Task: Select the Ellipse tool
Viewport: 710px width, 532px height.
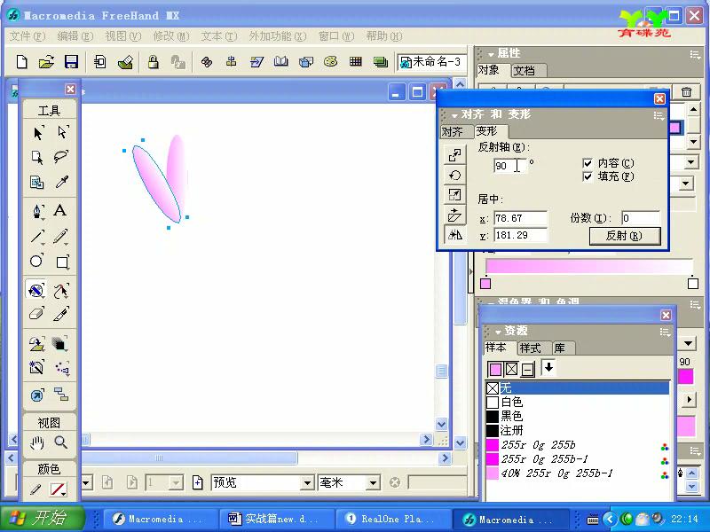Action: (x=36, y=261)
